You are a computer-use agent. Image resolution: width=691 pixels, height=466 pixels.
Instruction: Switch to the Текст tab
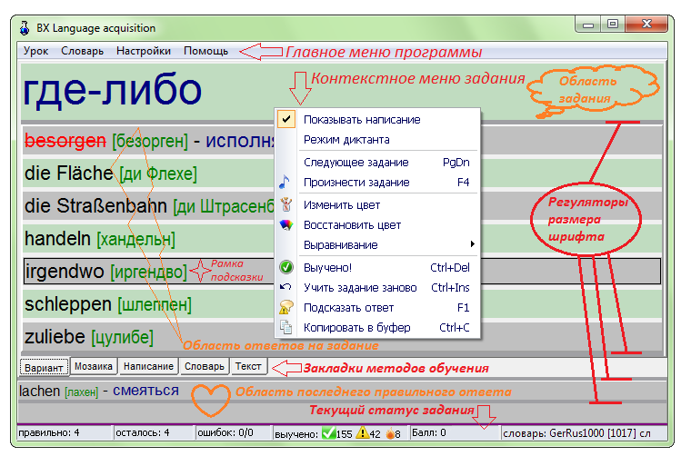click(x=248, y=366)
